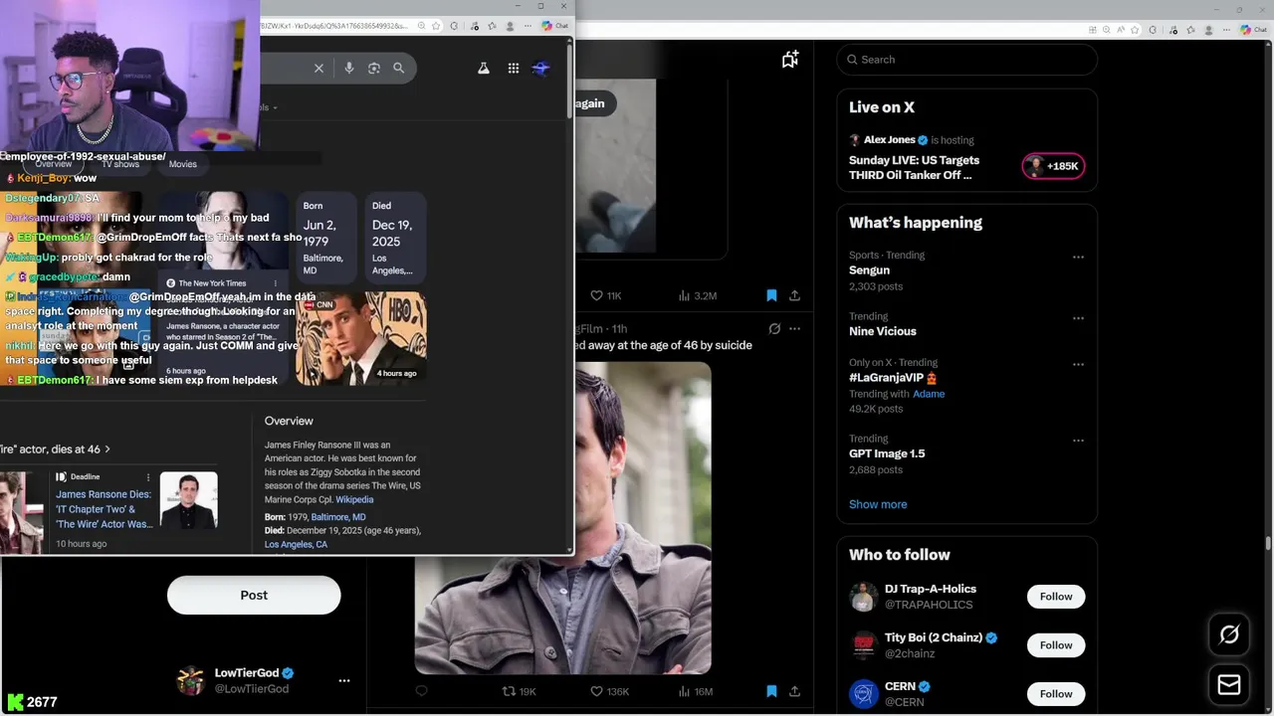Repost the post showing 19K reposts
Screen dimensions: 1274x716
(x=519, y=691)
